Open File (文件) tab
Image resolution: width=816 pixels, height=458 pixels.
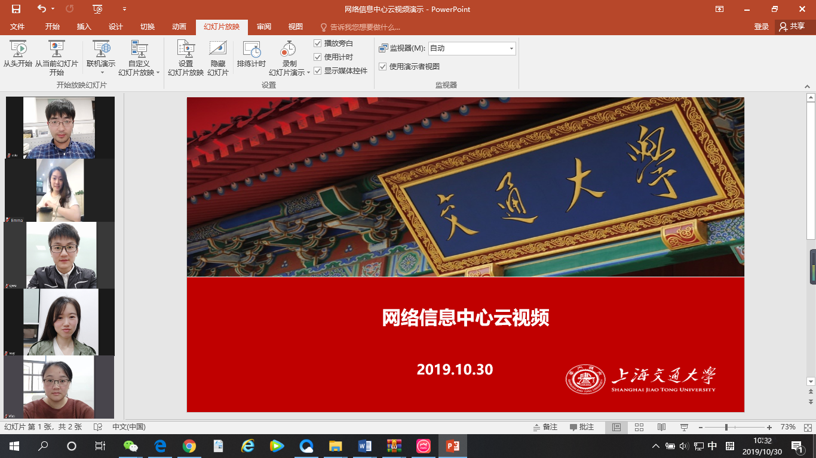tap(17, 27)
